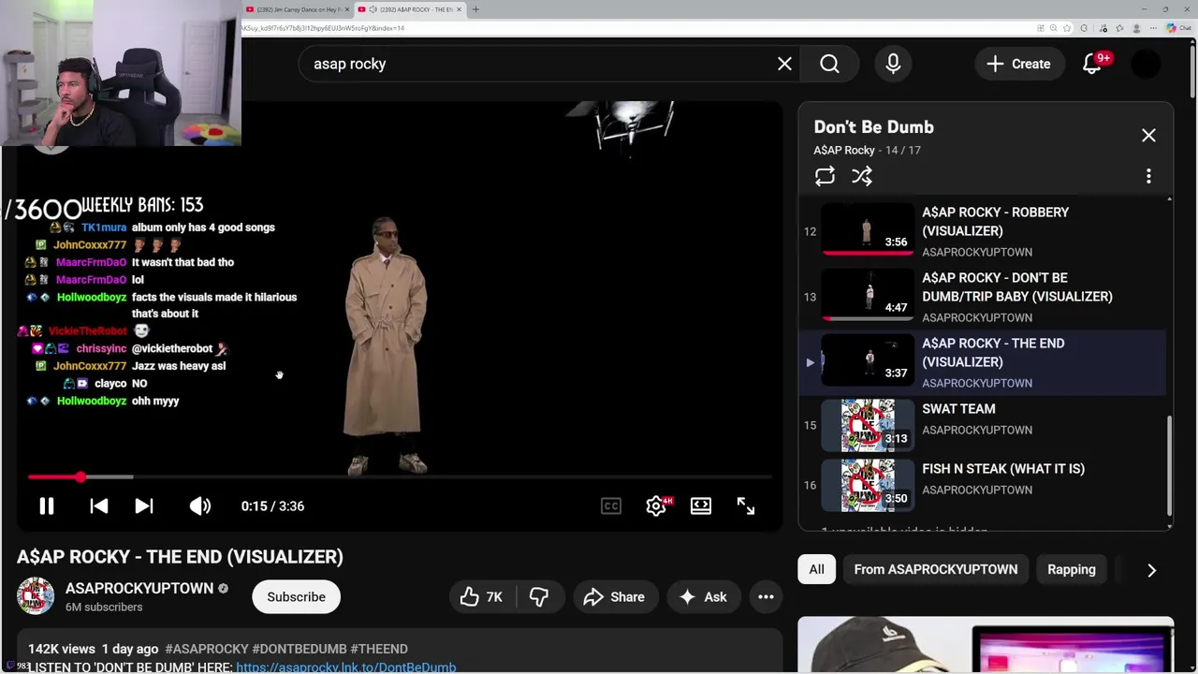Mute the video volume speaker icon

pos(199,506)
